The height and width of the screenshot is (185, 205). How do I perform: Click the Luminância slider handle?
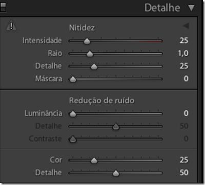pyautogui.click(x=73, y=114)
